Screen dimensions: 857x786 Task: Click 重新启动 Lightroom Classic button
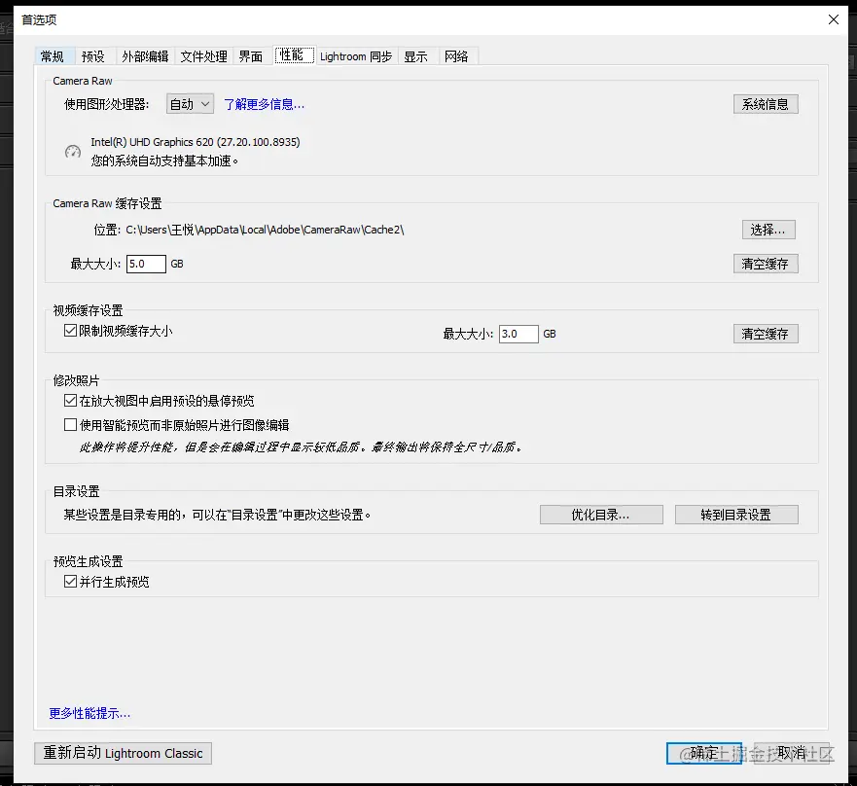[123, 753]
